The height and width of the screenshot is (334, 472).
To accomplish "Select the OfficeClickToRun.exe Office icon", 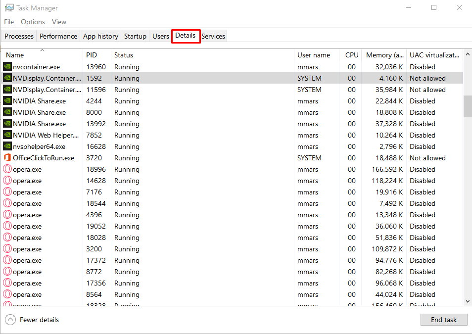I will tap(7, 157).
